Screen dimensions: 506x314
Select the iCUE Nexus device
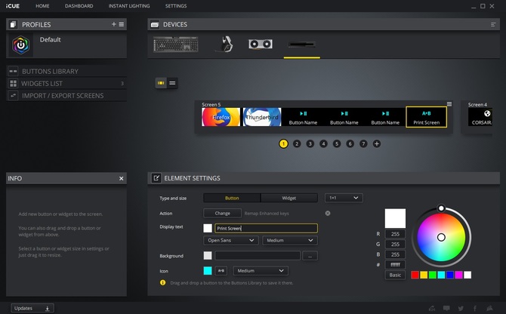coord(302,45)
